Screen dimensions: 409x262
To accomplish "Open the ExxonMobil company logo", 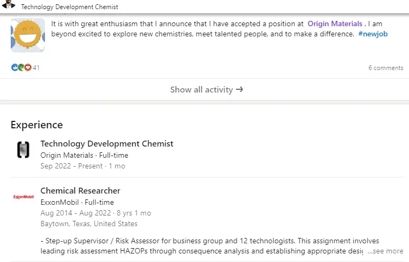I will coord(24,197).
